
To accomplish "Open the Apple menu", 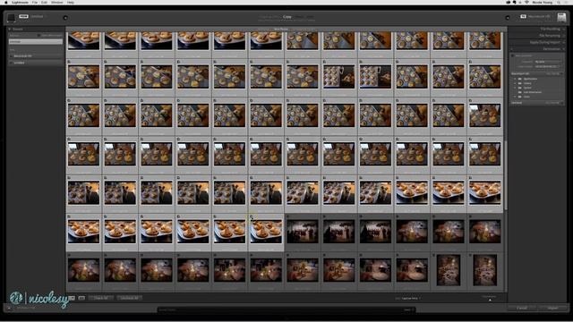I will pos(6,2).
